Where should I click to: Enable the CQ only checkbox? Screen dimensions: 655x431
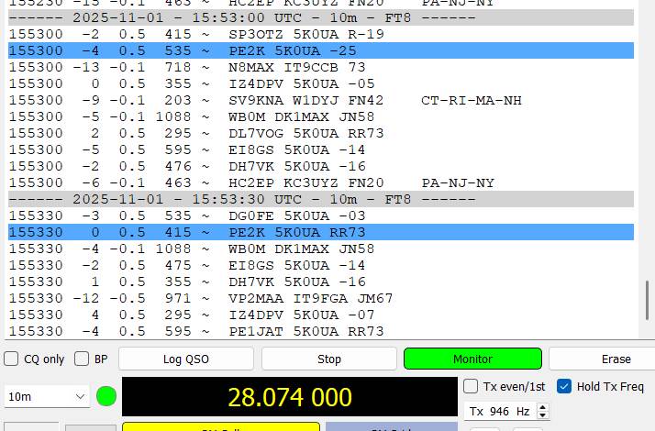point(12,359)
